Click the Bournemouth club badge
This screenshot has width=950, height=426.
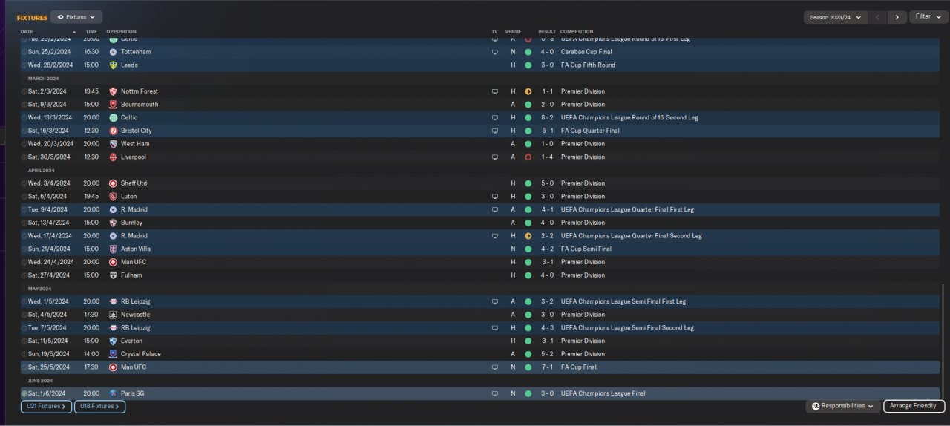pos(113,105)
